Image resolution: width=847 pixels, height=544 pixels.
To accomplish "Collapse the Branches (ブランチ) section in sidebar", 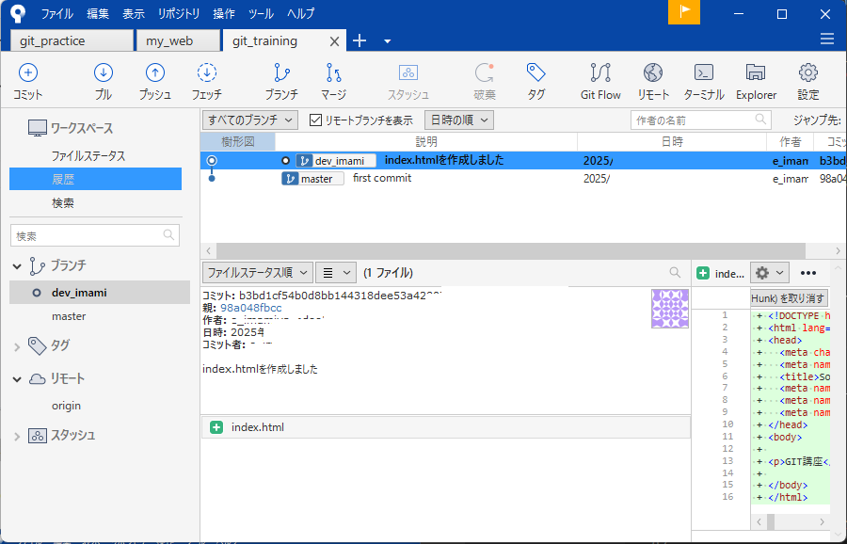I will 17,266.
